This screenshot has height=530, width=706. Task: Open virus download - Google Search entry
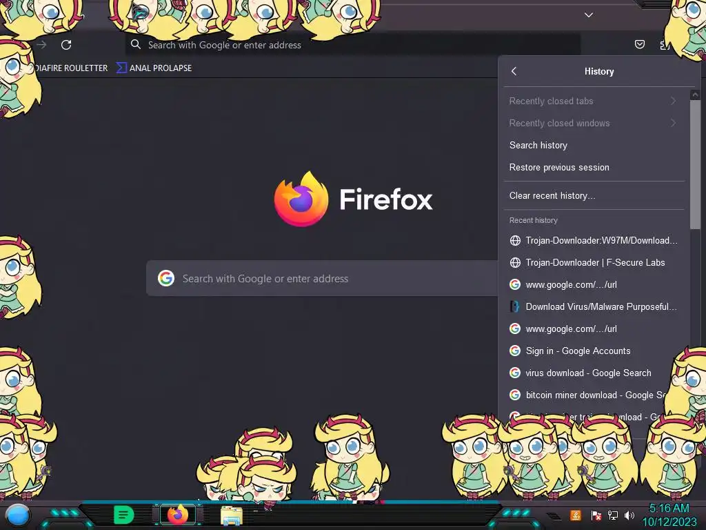click(x=594, y=373)
